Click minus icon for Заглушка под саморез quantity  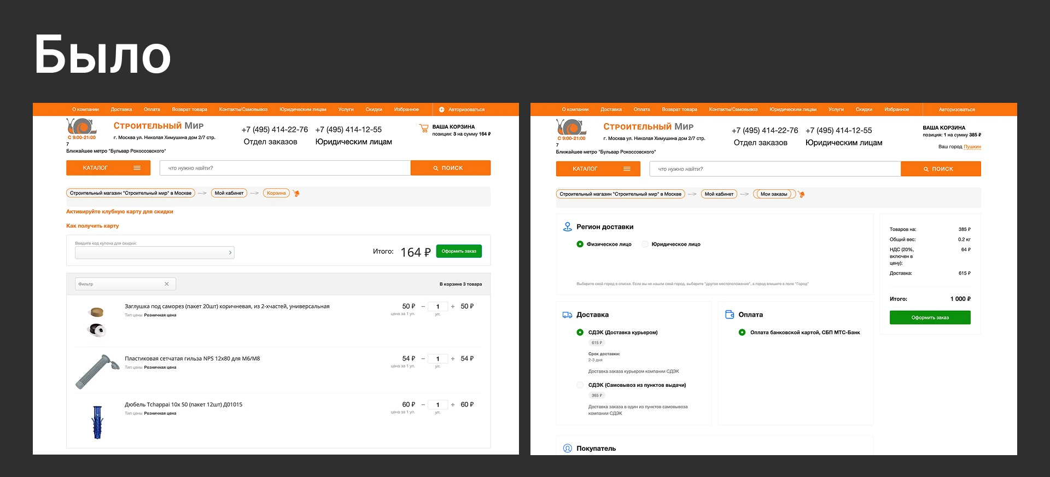[423, 306]
